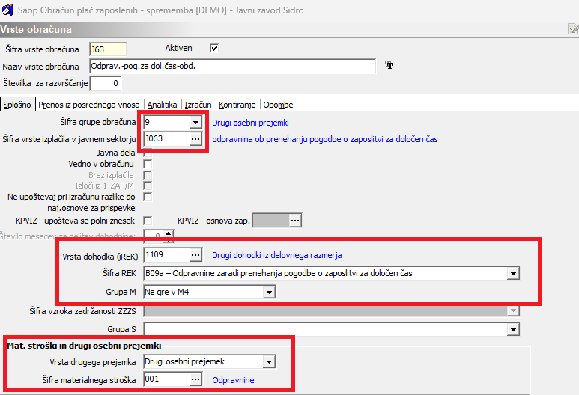The height and width of the screenshot is (395, 579).
Task: Open the Opombe tab
Action: click(278, 105)
